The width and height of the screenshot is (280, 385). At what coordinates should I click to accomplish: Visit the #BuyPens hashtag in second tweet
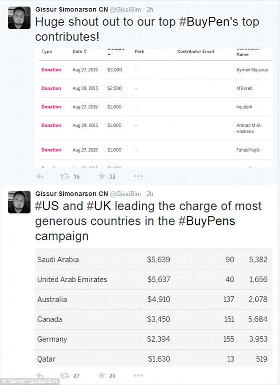coord(207,221)
